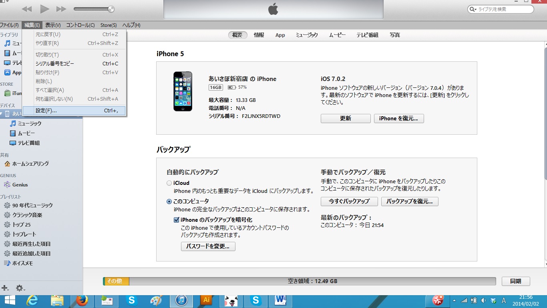The height and width of the screenshot is (308, 547).
Task: Select the iCloud backup radio button
Action: coord(169,183)
